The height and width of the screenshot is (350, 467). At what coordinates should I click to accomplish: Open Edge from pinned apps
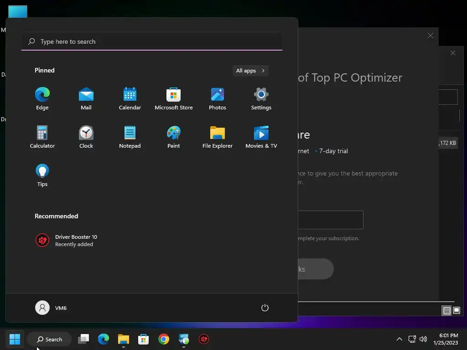pyautogui.click(x=42, y=99)
